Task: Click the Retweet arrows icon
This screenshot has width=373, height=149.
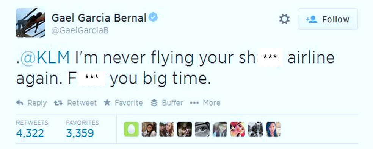Action: 58,103
